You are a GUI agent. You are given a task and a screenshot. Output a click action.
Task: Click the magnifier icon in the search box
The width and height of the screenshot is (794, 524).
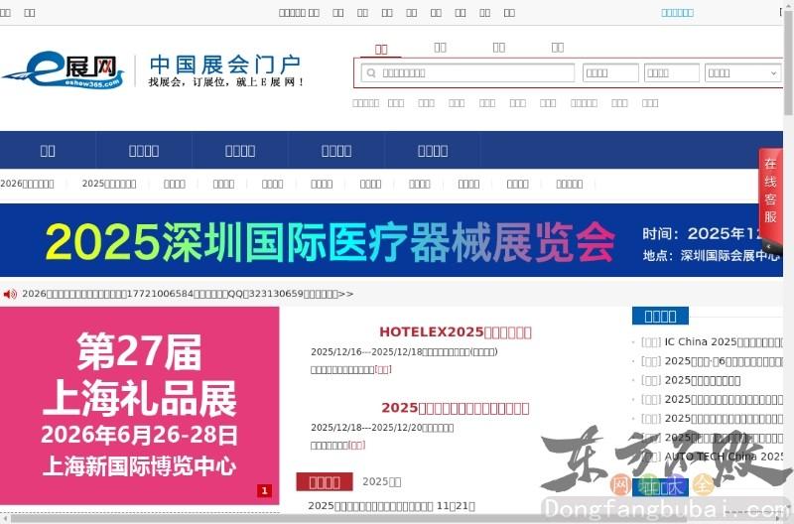click(371, 72)
